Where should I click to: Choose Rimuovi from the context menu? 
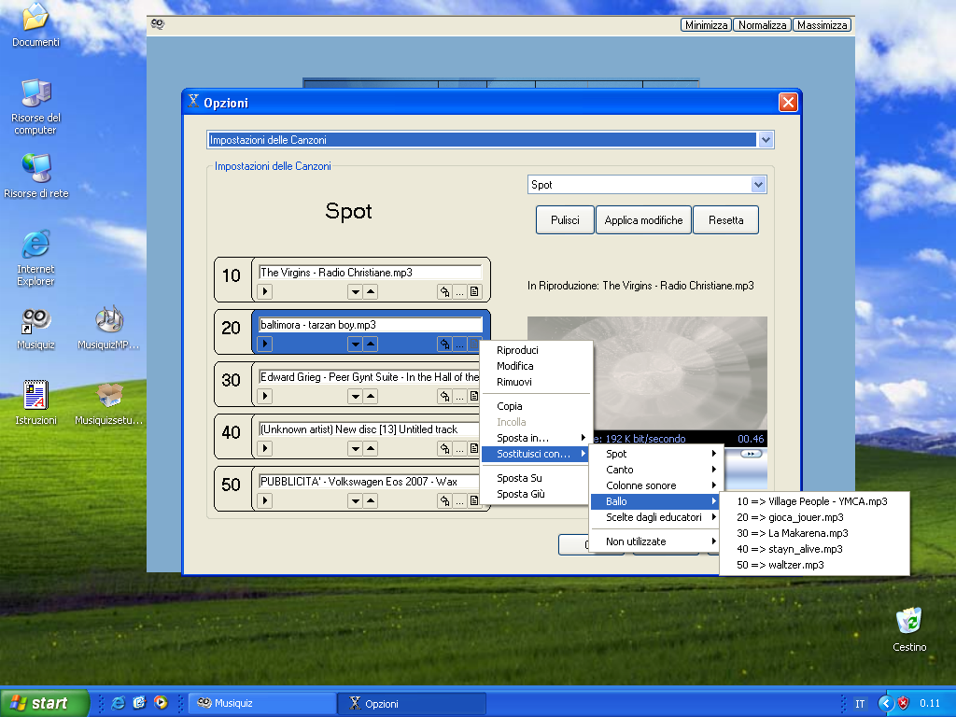click(x=514, y=382)
